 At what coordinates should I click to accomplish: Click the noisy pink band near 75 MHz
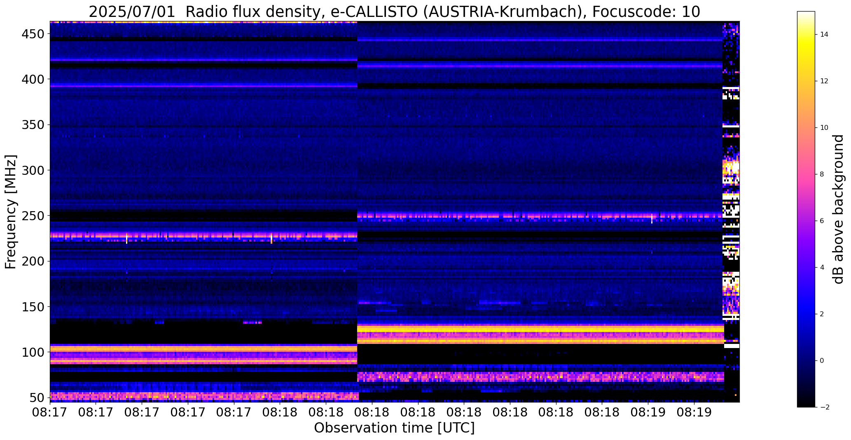[540, 376]
